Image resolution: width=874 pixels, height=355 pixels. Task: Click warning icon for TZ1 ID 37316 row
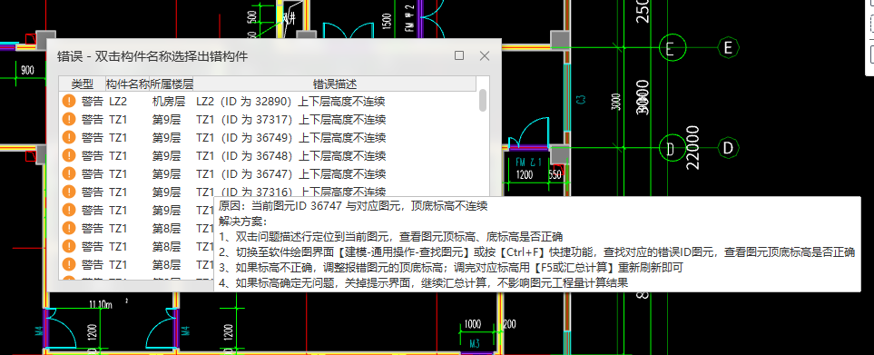[69, 192]
